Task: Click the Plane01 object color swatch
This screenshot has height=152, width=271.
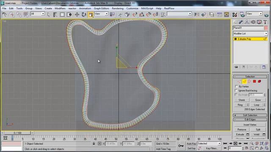Action: (266, 28)
